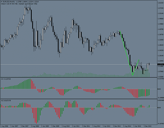Click the 1.11860 price axis label
The width and height of the screenshot is (164, 128).
(161, 66)
